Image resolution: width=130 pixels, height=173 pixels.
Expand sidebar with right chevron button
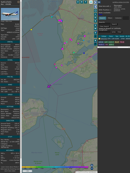(x=95, y=2)
